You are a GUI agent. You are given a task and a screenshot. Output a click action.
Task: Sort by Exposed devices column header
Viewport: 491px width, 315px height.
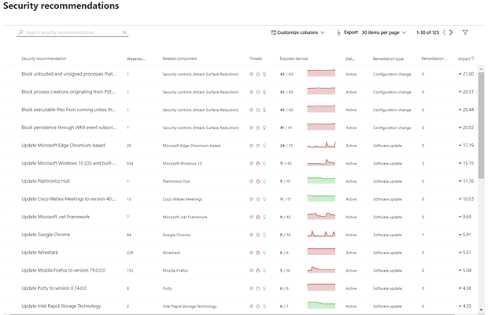(294, 58)
